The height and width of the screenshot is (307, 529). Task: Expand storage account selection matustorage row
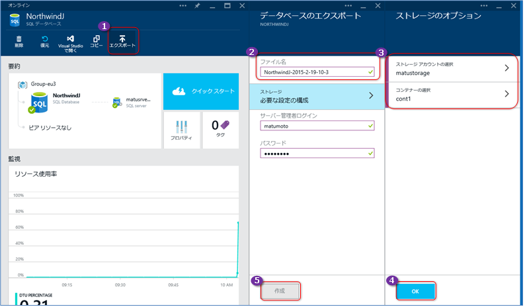452,69
